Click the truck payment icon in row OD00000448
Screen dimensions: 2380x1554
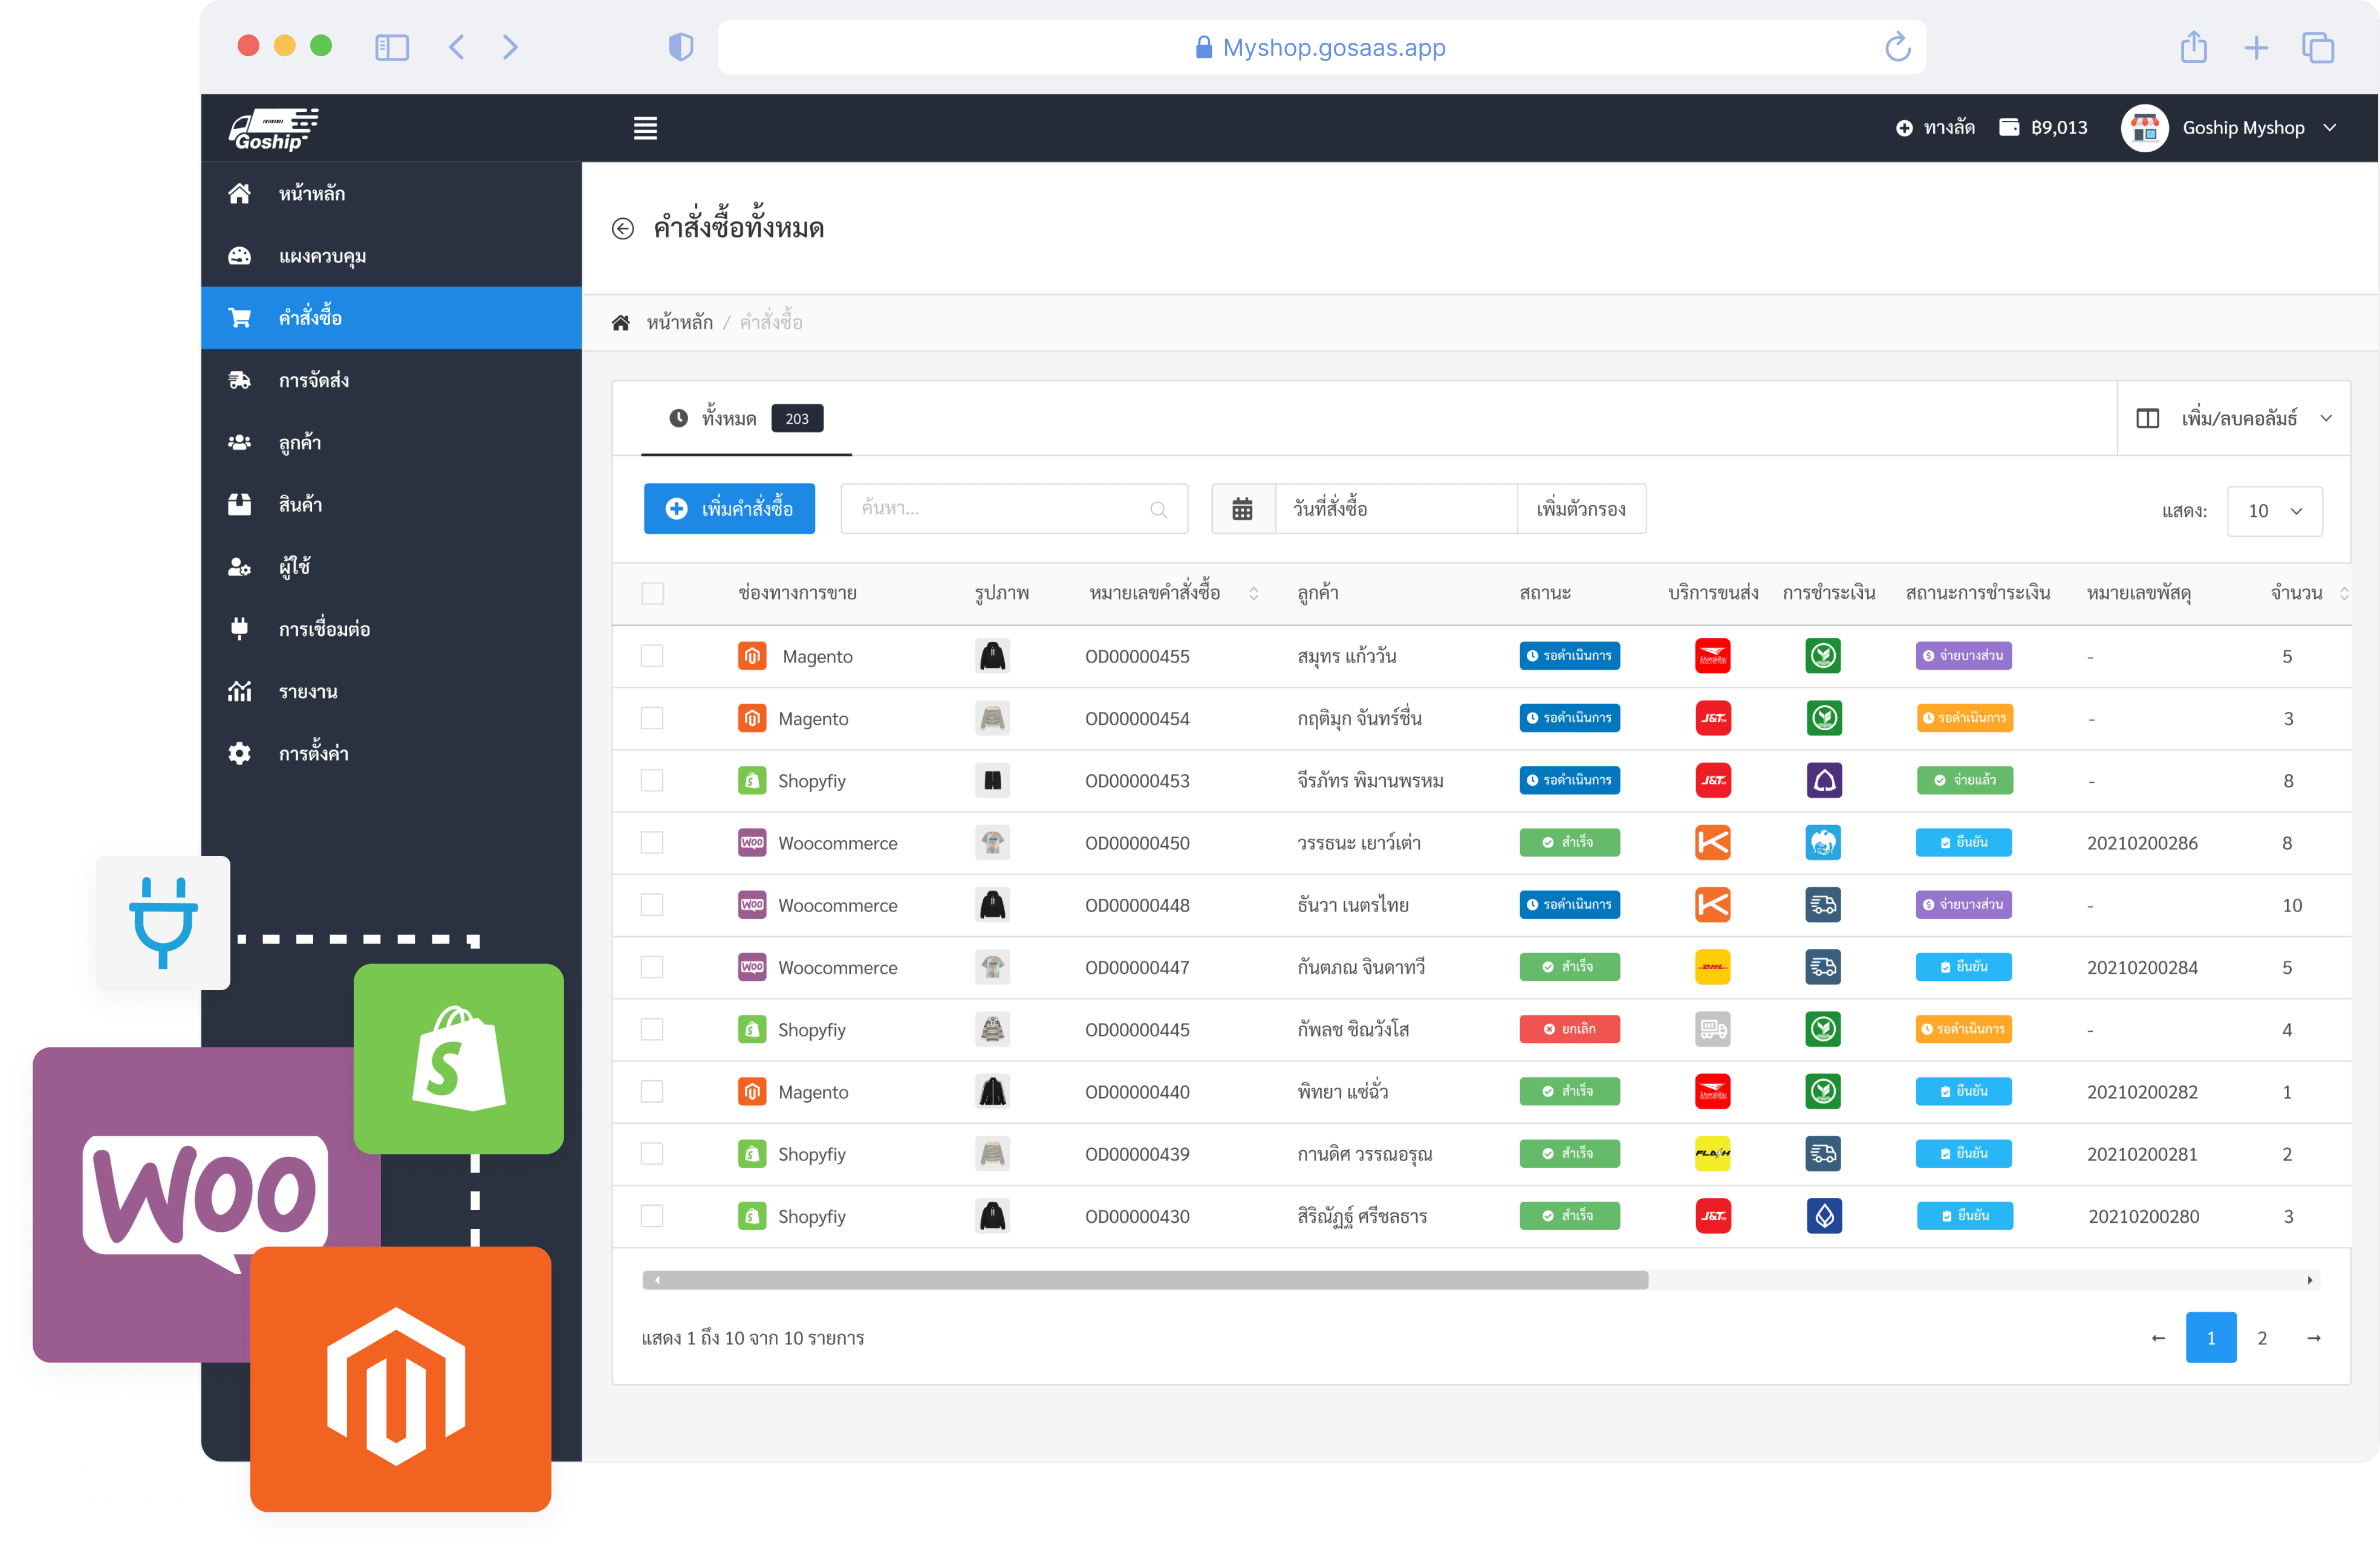click(x=1824, y=904)
